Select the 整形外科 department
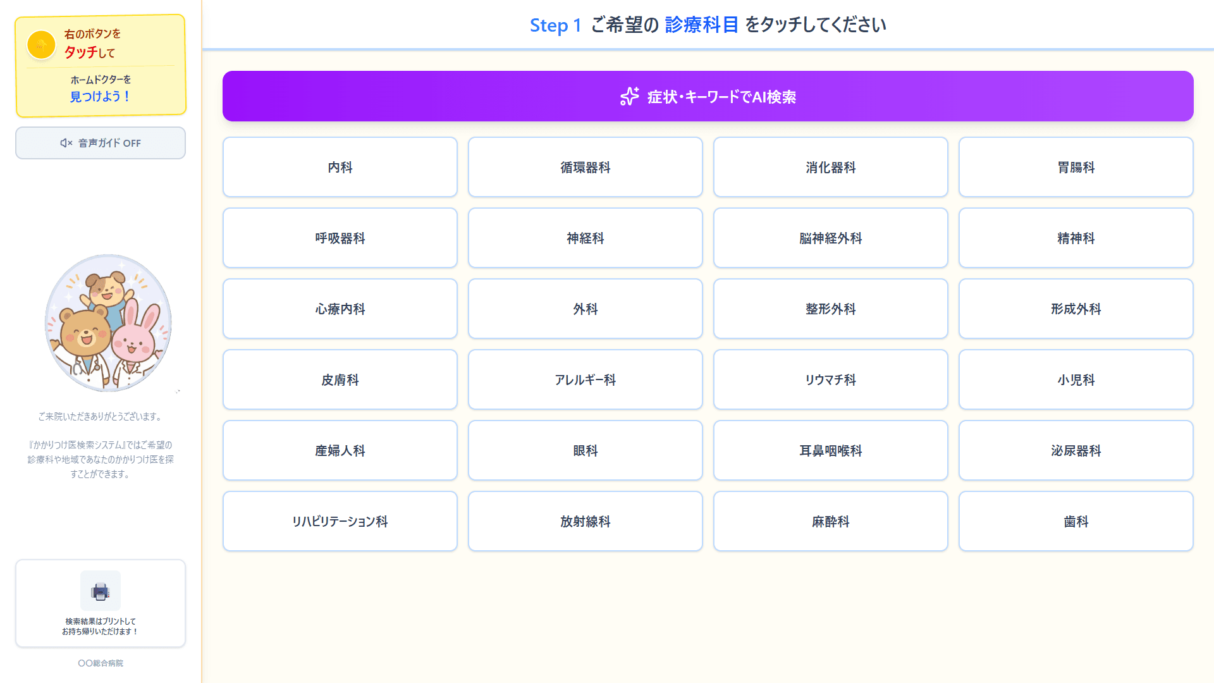1214x683 pixels. pos(830,309)
